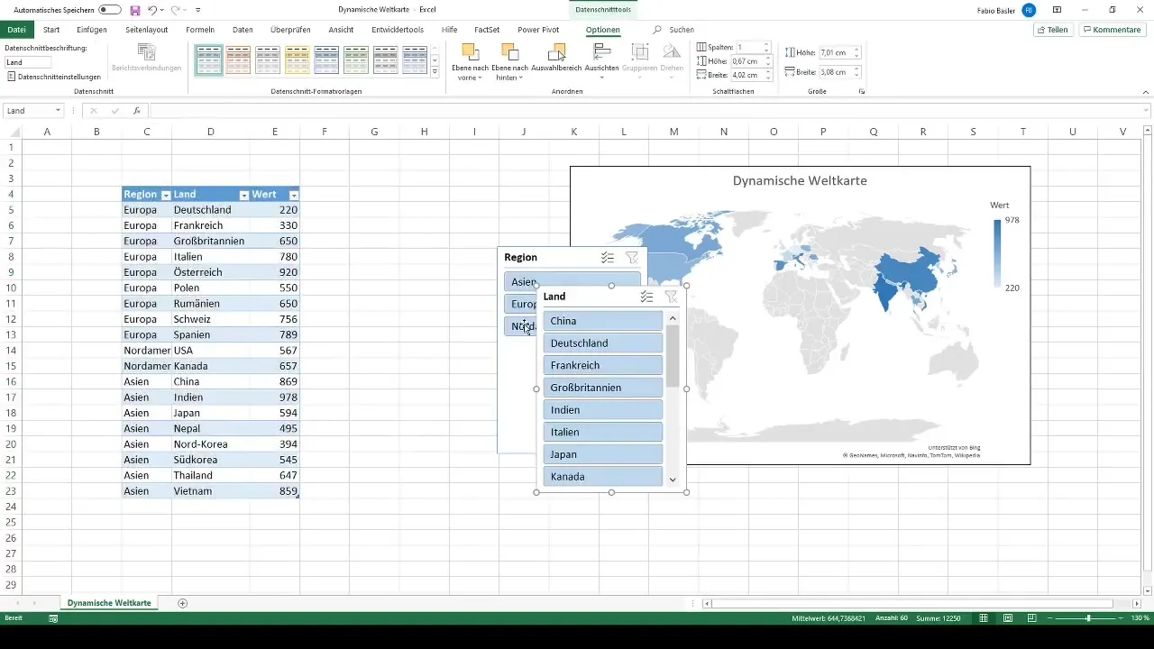The height and width of the screenshot is (649, 1154).
Task: Click the zoom slider handle
Action: point(1088,618)
